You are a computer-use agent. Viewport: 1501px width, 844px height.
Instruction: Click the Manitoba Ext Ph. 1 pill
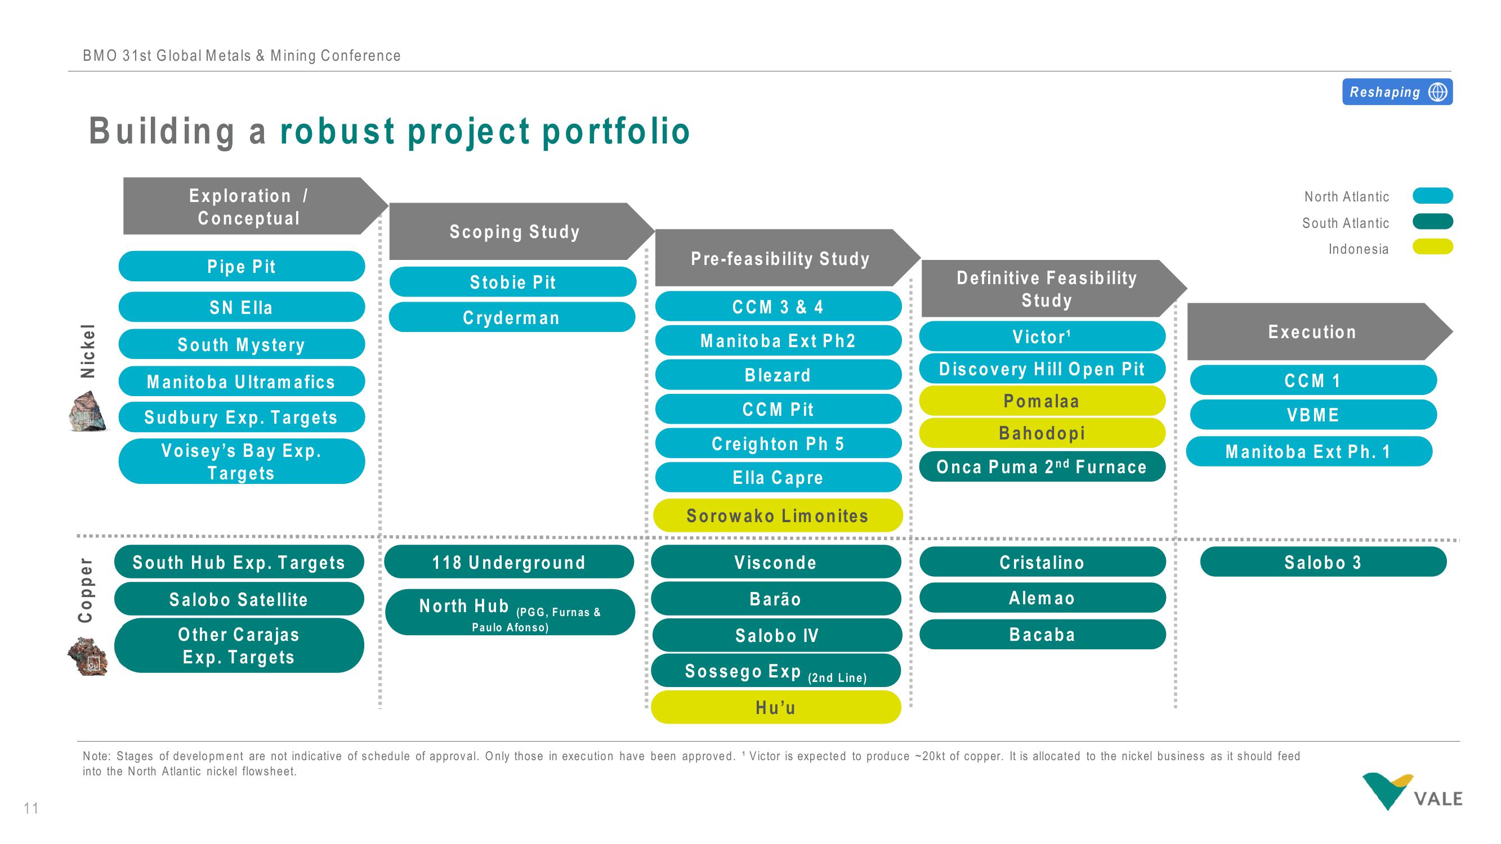(x=1310, y=451)
